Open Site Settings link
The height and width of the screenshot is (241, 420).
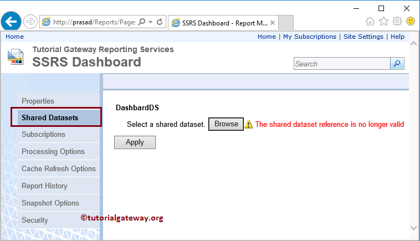pos(363,37)
